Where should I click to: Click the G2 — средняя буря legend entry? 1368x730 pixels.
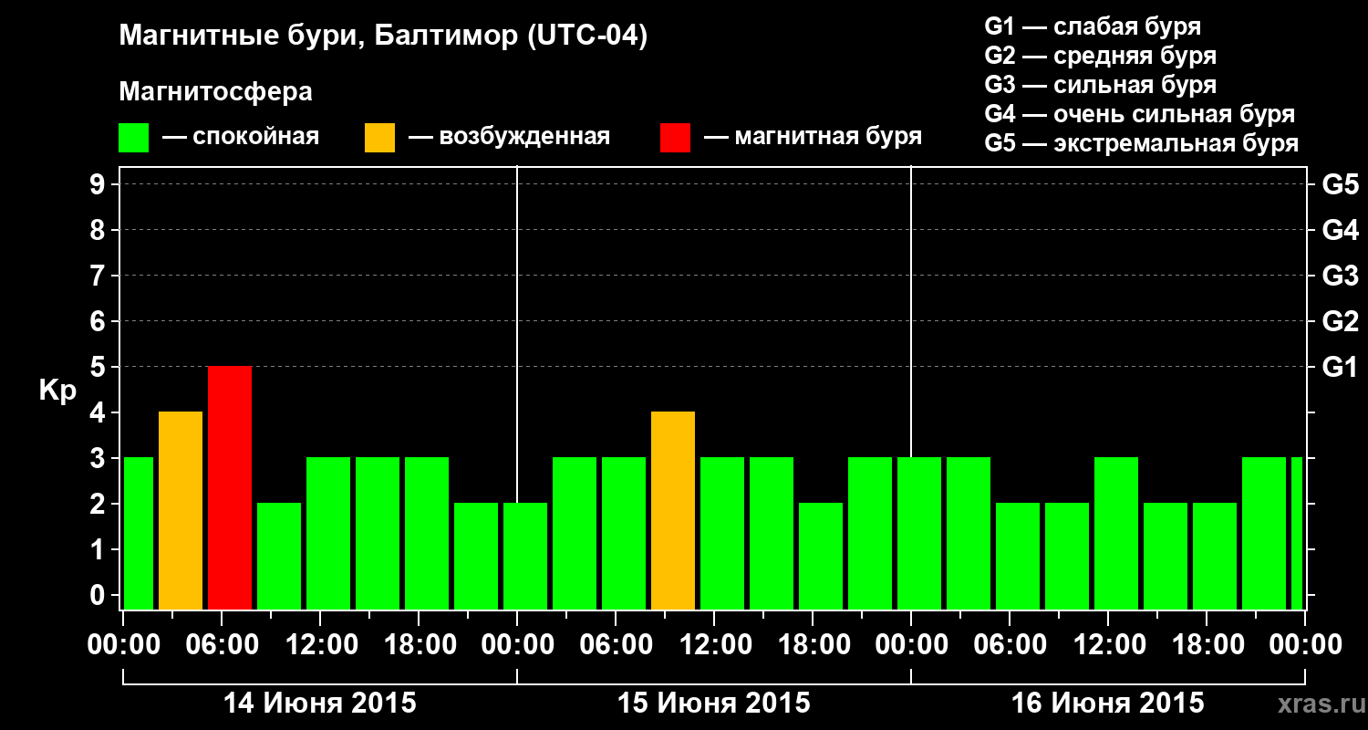[1101, 56]
